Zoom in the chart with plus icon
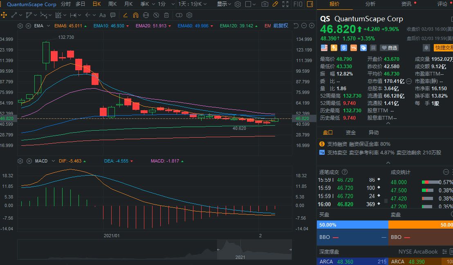This screenshot has width=453, height=265. (312, 26)
